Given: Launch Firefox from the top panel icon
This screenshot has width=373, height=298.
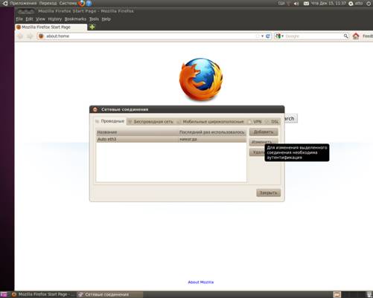Looking at the screenshot, I should coord(81,3).
